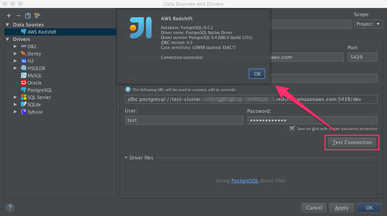Expand the DB2 driver node
Image resolution: width=387 pixels, height=216 pixels.
[15, 46]
